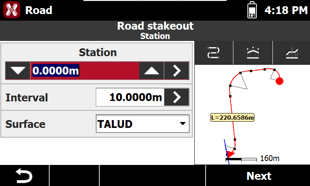Open station options with the right chevron
Image resolution: width=310 pixels, height=186 pixels.
point(177,71)
